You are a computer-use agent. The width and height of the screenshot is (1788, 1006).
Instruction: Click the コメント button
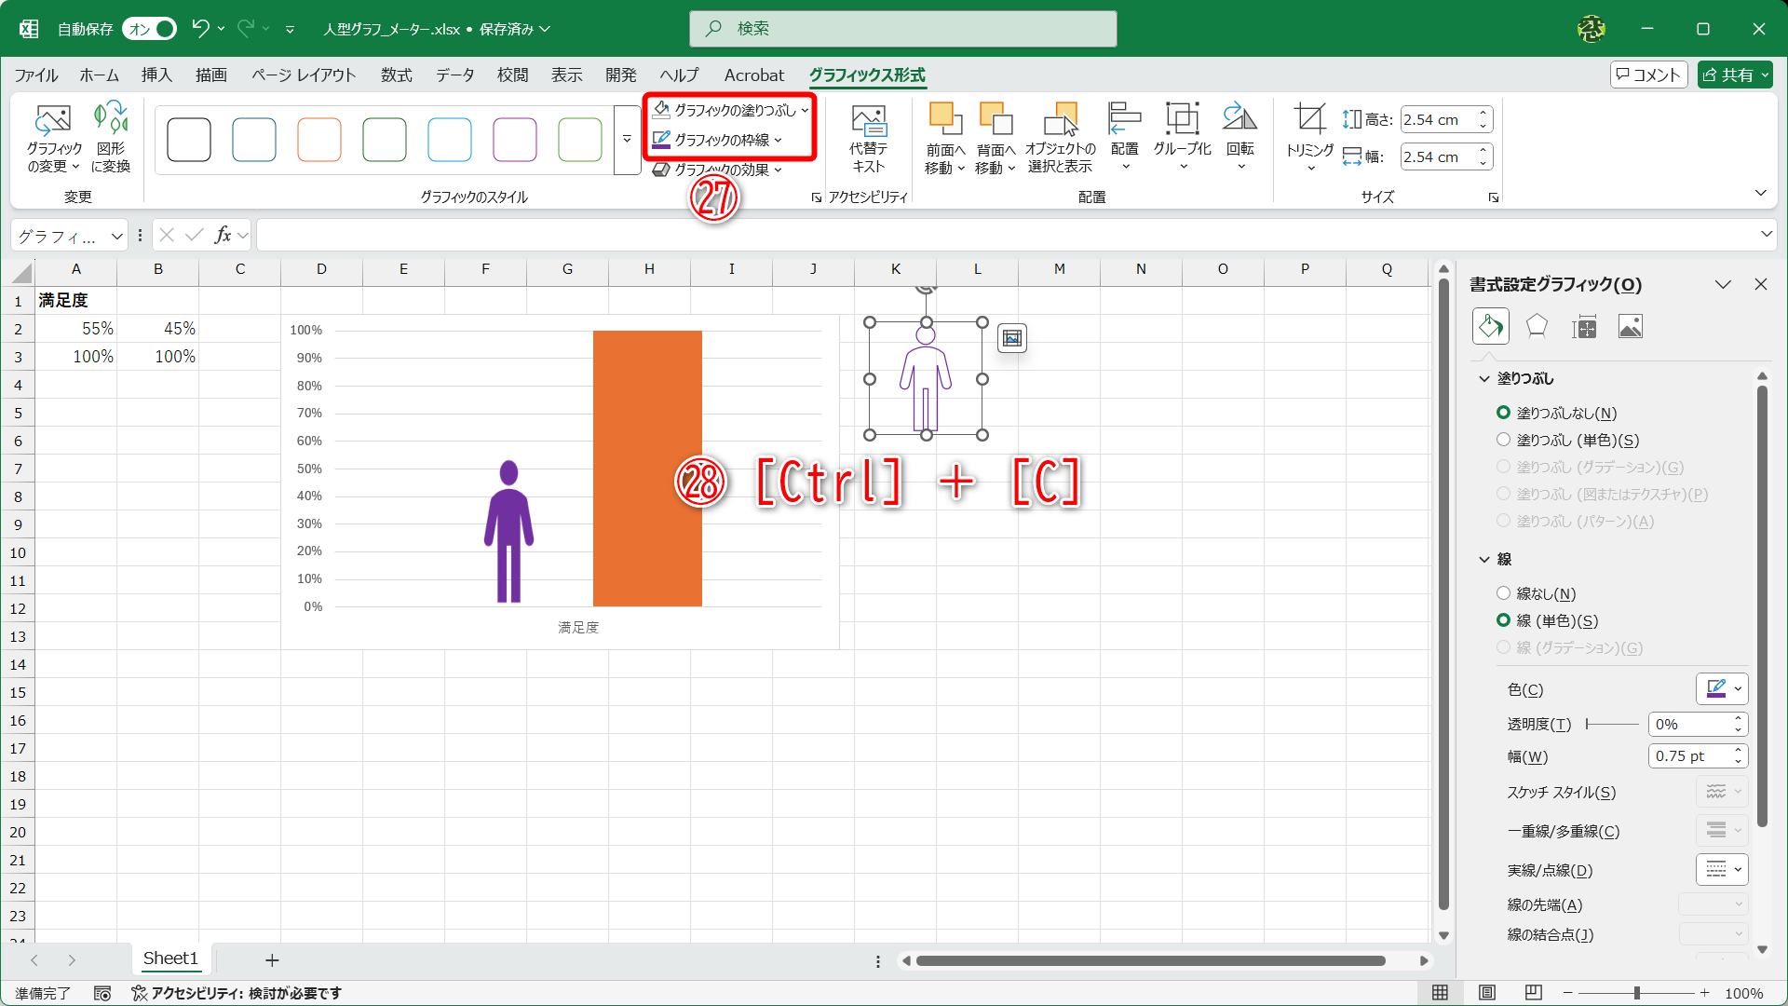coord(1648,75)
